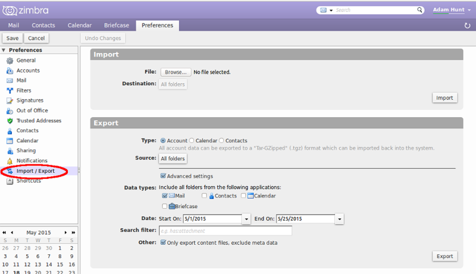This screenshot has height=274, width=476.
Task: Open Out of Office preferences icon
Action: pos(10,111)
